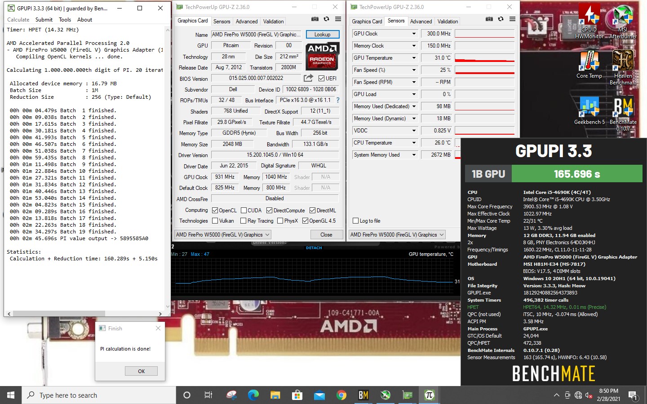The image size is (647, 404).
Task: Switch to GPUPI taskbar icon
Action: tap(429, 395)
